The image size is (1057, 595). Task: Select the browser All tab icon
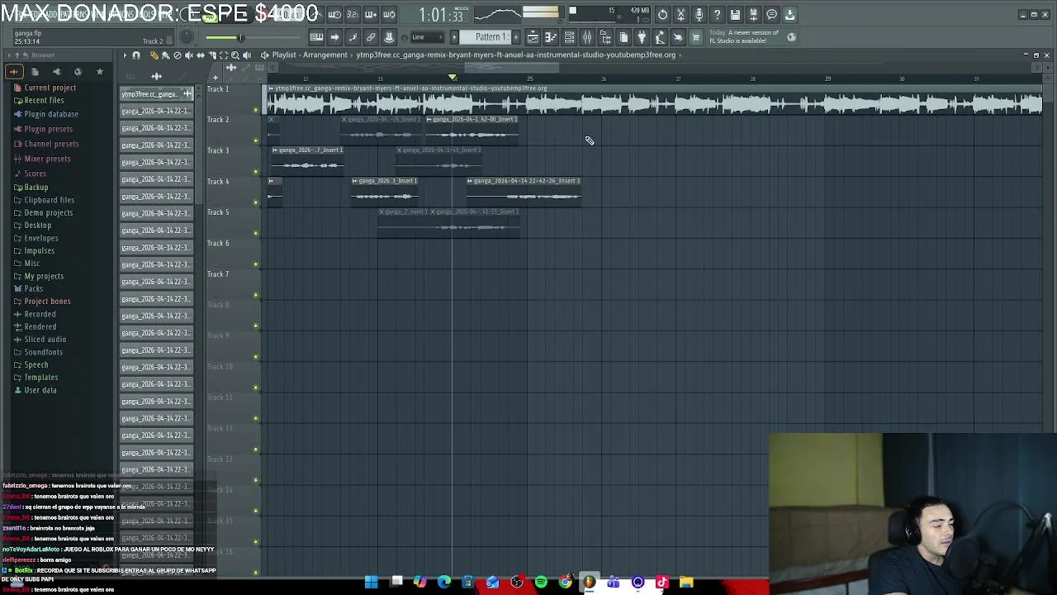click(13, 72)
